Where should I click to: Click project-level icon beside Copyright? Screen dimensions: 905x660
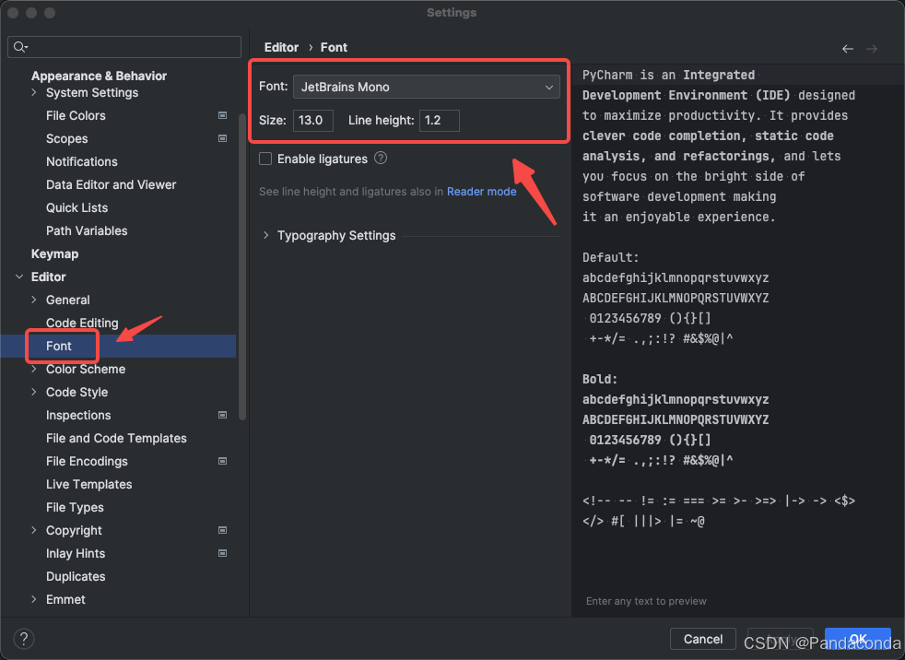tap(222, 530)
